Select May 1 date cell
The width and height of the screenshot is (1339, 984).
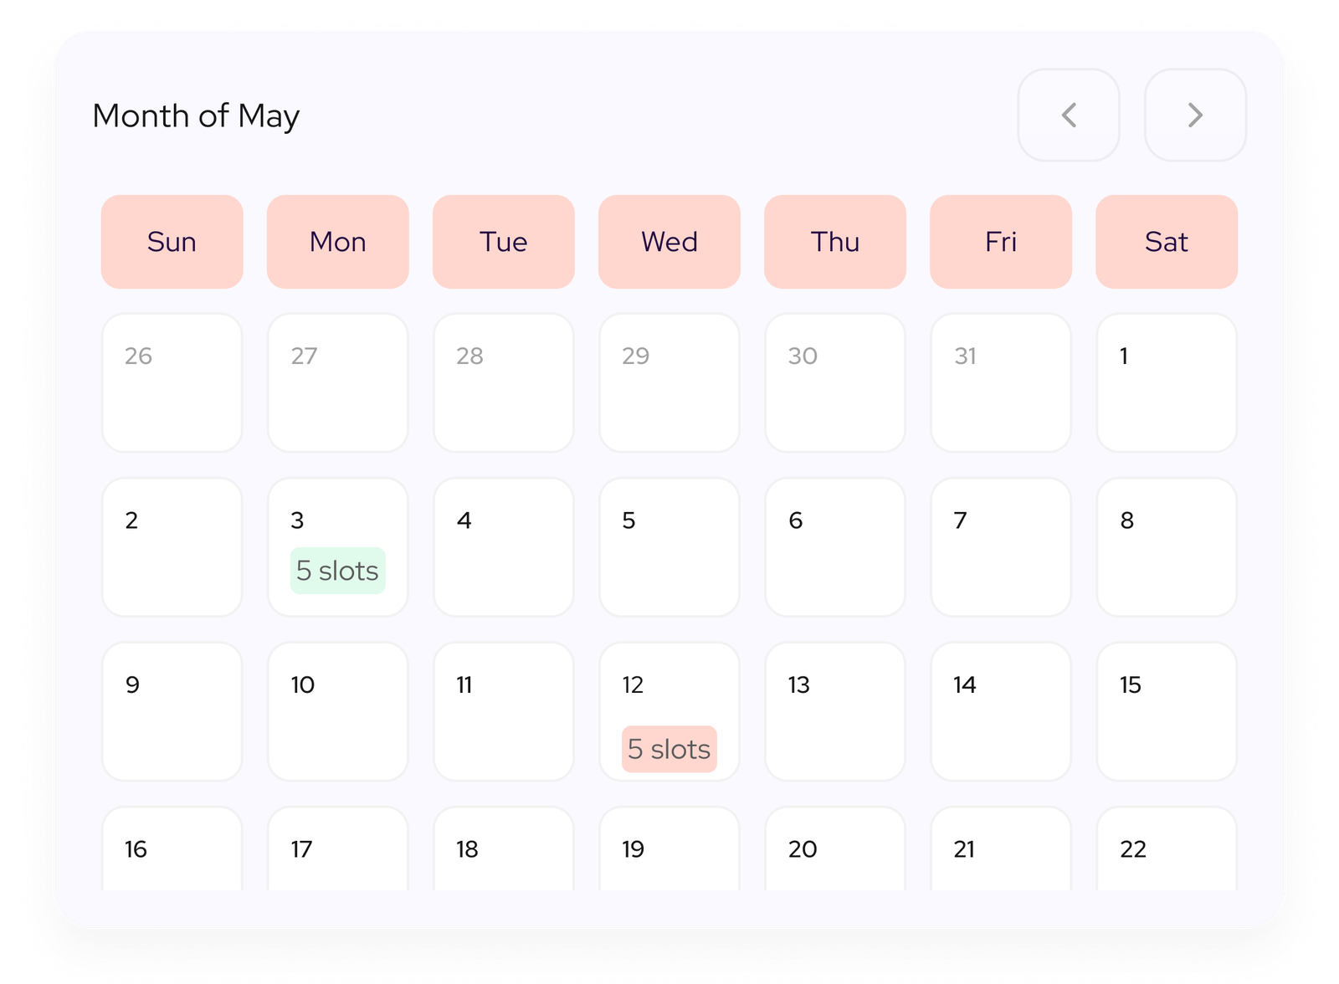pos(1166,383)
